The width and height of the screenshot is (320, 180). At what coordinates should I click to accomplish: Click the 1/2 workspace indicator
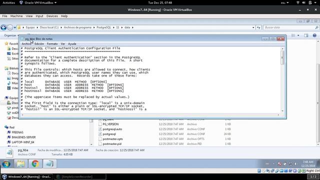[313, 176]
